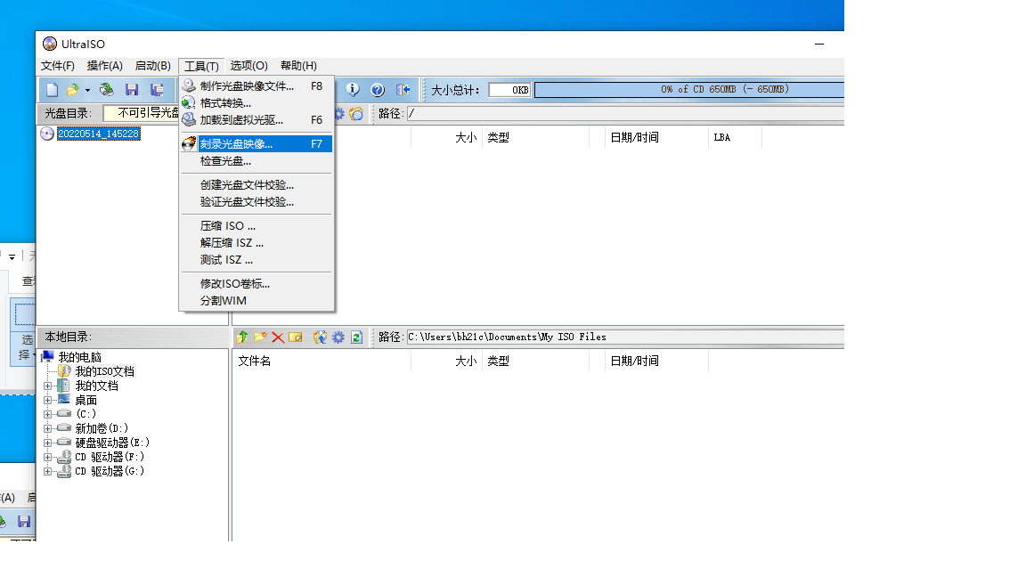The height and width of the screenshot is (577, 1026).
Task: Choose 刻录光盘映像... menu entry
Action: [x=256, y=143]
